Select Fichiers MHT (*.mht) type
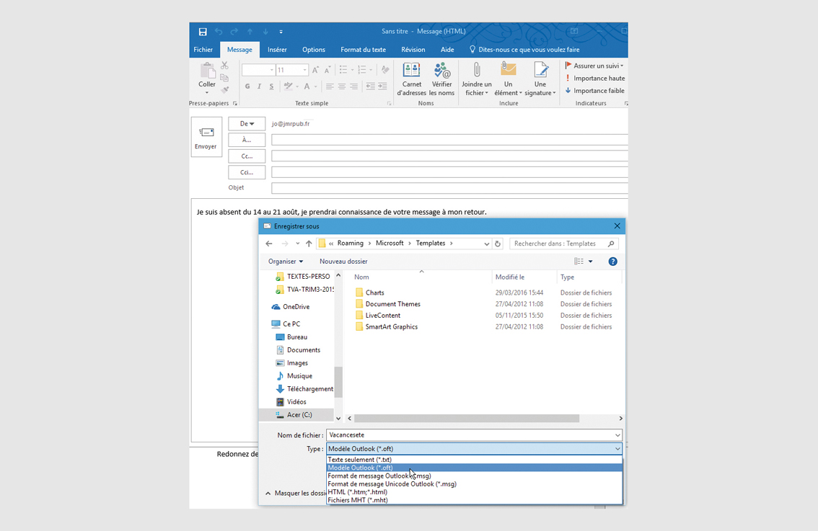This screenshot has height=531, width=818. [474, 500]
